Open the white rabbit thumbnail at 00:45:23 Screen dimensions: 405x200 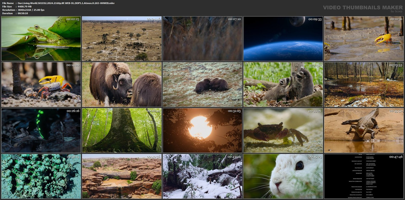(283, 176)
